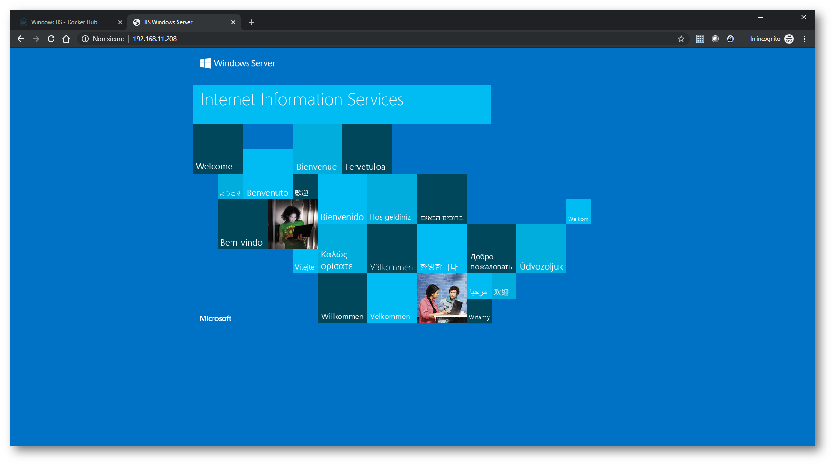The height and width of the screenshot is (466, 835).
Task: Close the Windows IIS - Docker Hub tab
Action: pyautogui.click(x=120, y=22)
